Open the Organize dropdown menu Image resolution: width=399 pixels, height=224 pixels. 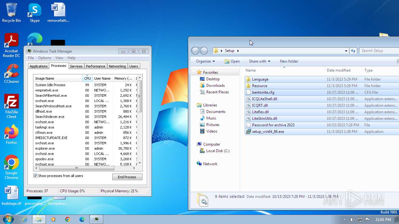tap(205, 61)
